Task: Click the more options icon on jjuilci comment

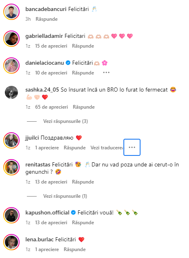Action: pos(132,147)
